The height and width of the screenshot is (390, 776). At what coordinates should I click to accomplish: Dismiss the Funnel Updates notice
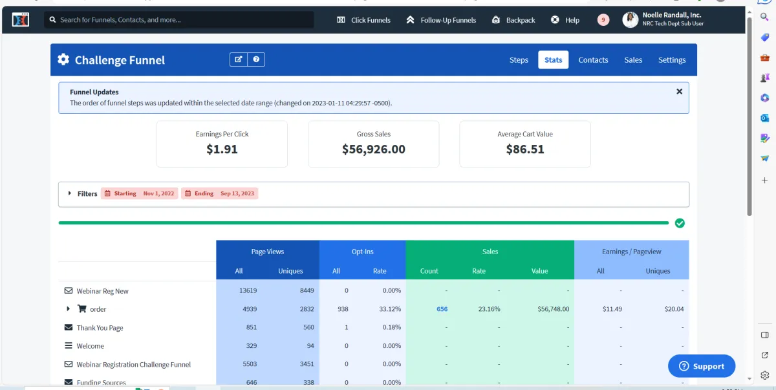[679, 92]
